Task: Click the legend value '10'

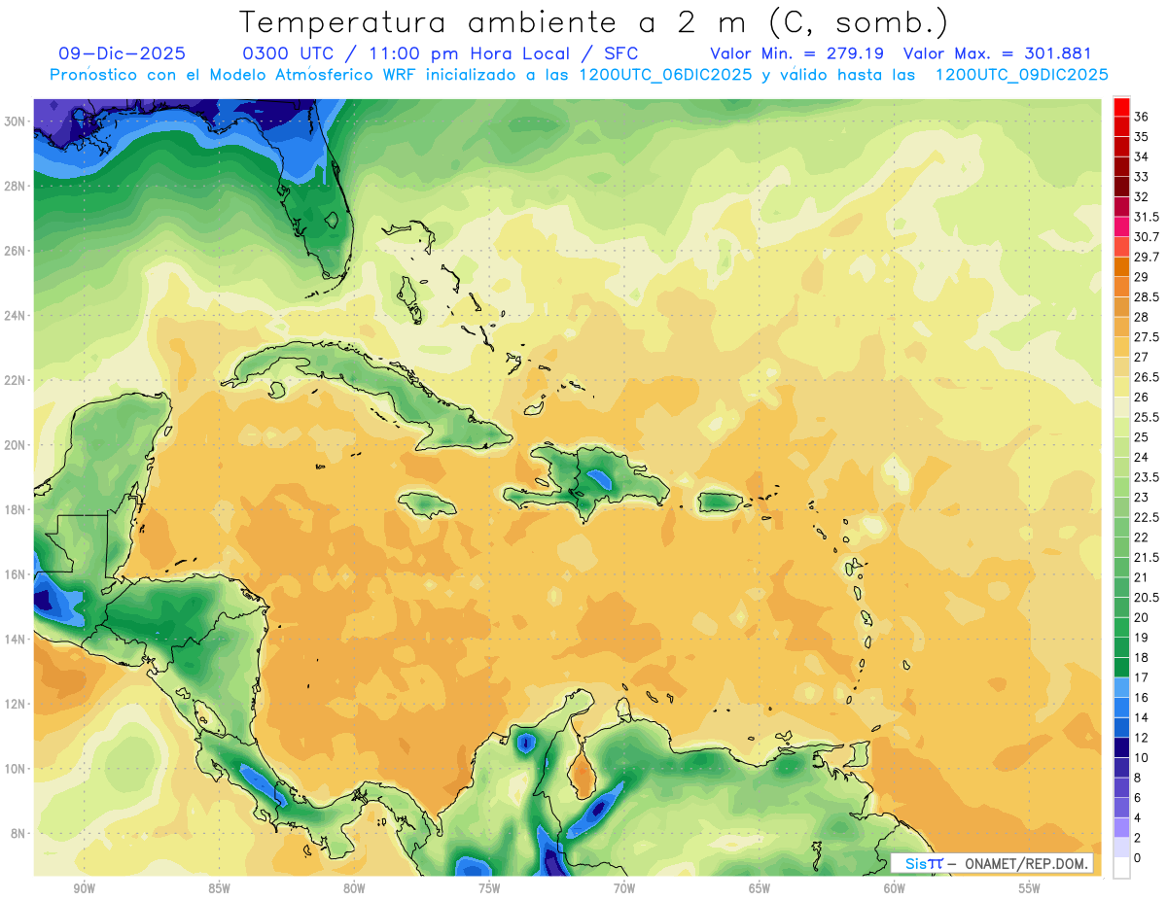Action: [x=1142, y=758]
